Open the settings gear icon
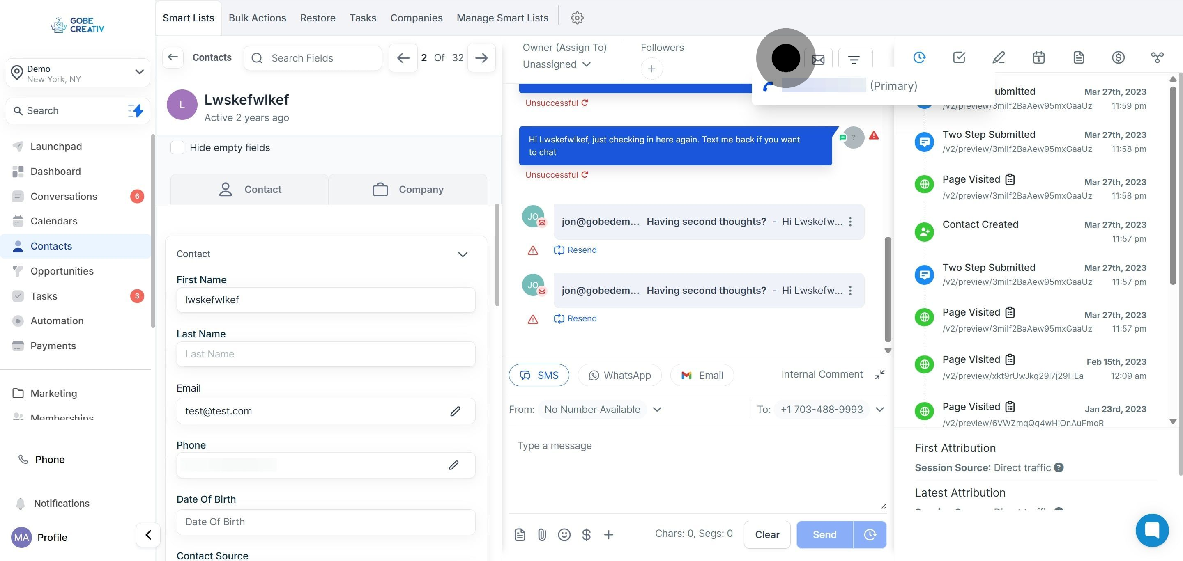 [577, 18]
